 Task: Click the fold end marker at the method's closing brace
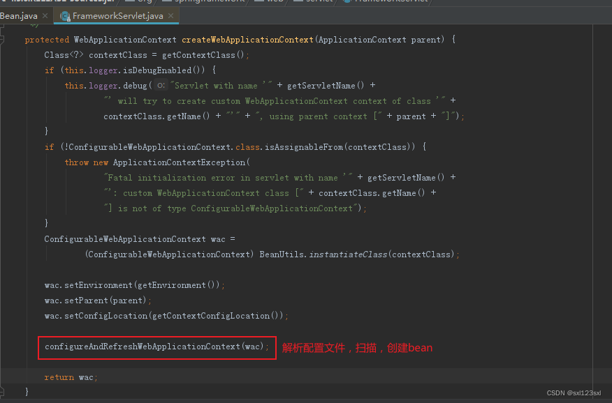point(2,391)
